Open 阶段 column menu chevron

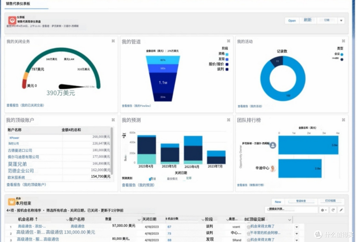tap(227, 220)
